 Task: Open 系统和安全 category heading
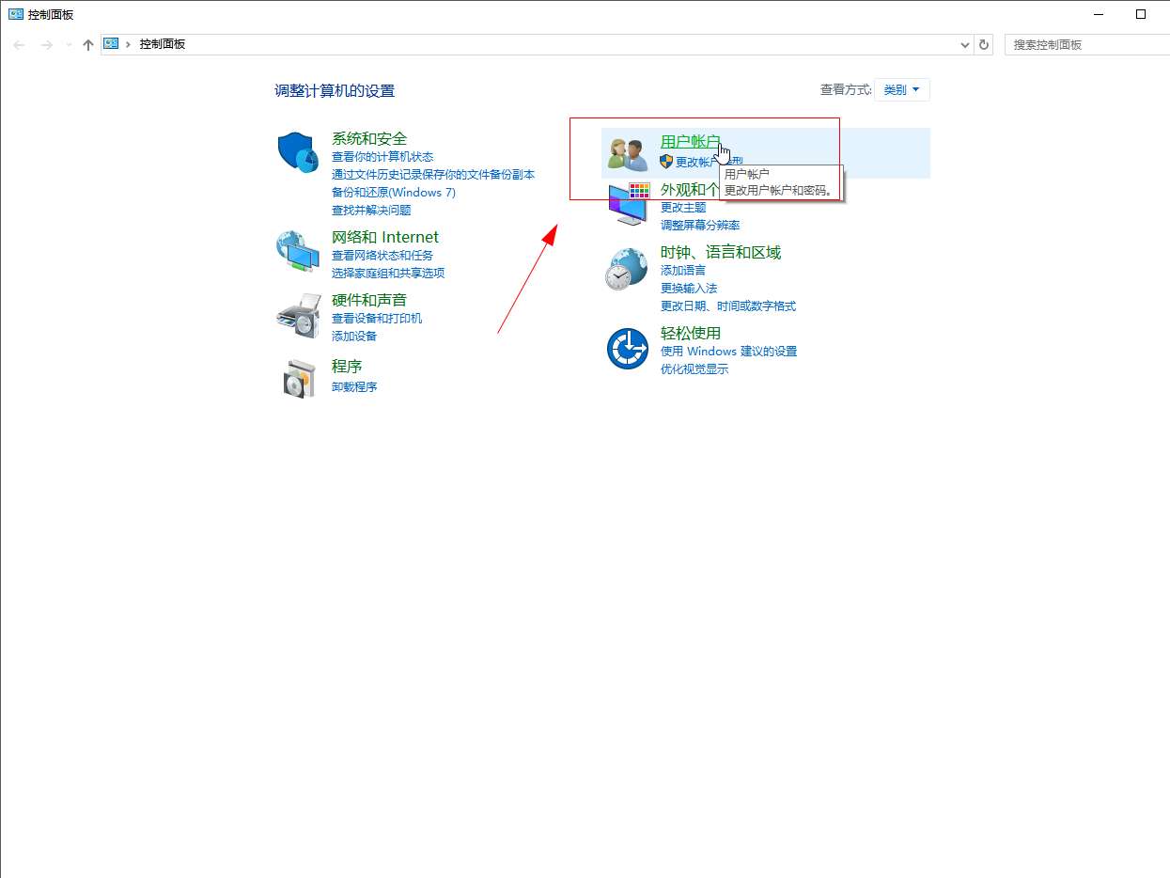click(369, 139)
